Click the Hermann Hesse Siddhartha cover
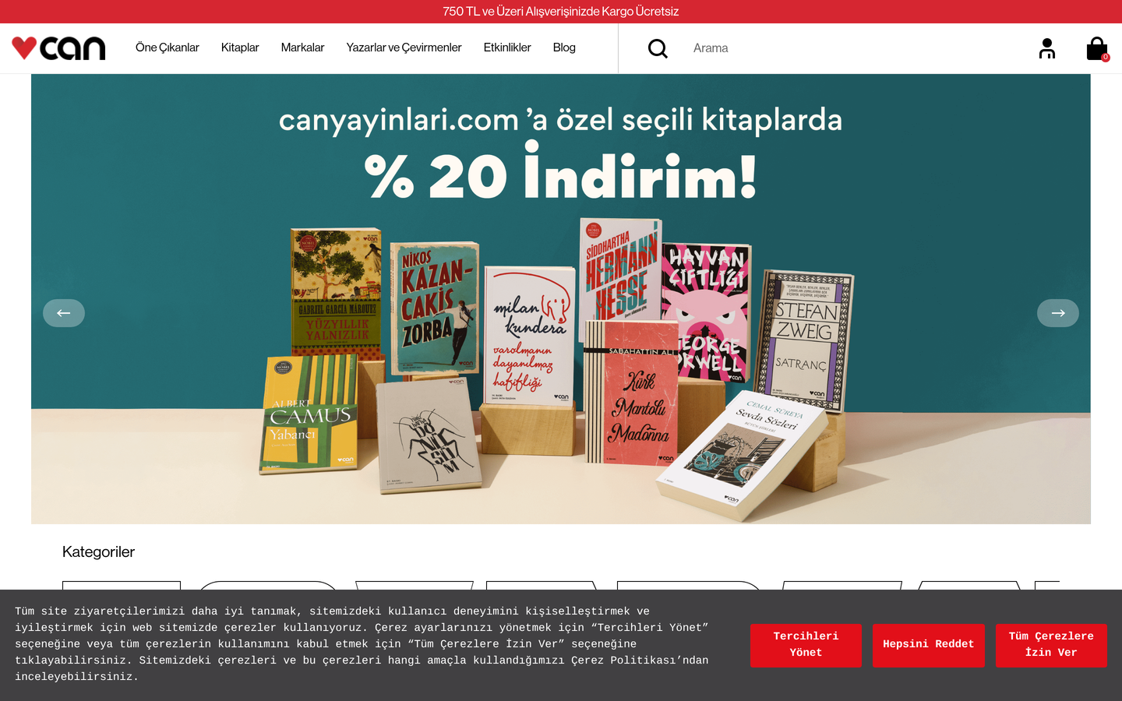Viewport: 1122px width, 701px height. coord(619,269)
